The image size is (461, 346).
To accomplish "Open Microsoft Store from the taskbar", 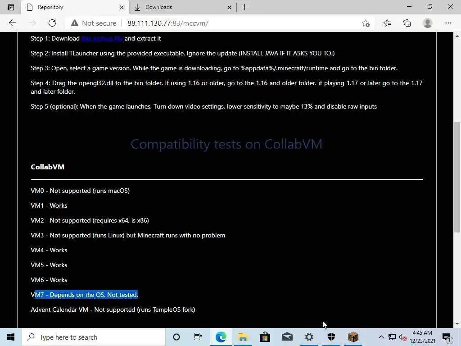I will (x=265, y=337).
